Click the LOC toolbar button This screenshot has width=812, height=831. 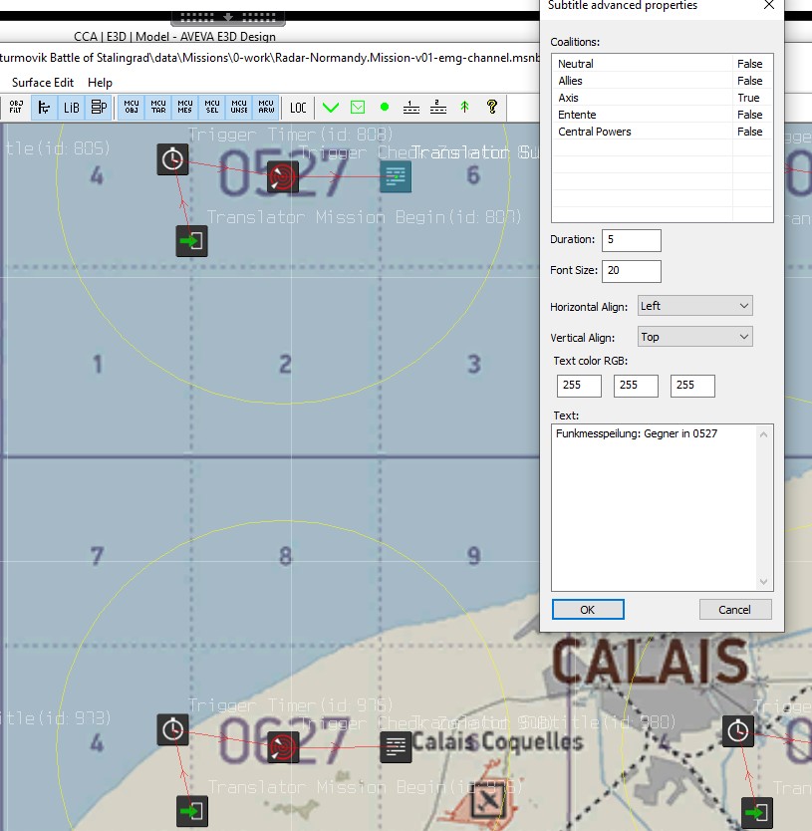point(298,108)
